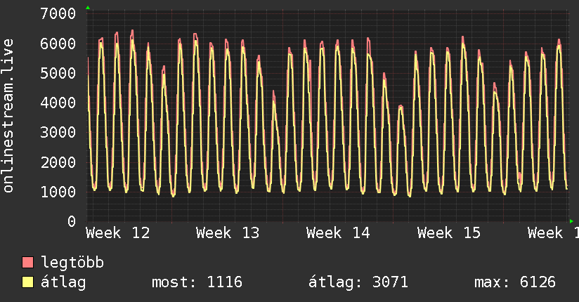Click the Week 15 x-axis label
Image resolution: width=579 pixels, height=302 pixels.
tap(450, 232)
